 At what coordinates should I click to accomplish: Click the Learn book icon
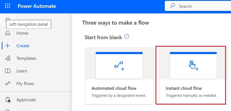(8, 71)
